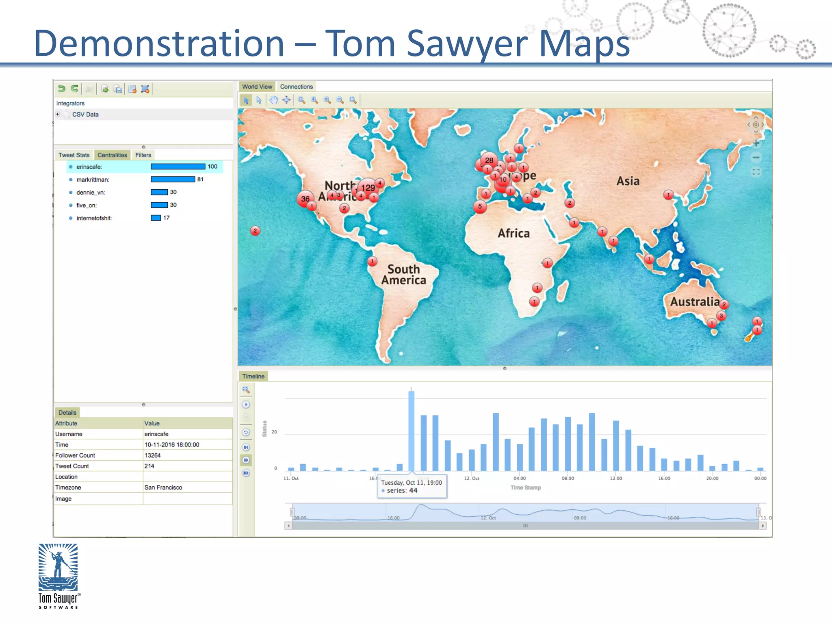The width and height of the screenshot is (832, 624).
Task: Click the map minus zoom button
Action: pos(756,157)
